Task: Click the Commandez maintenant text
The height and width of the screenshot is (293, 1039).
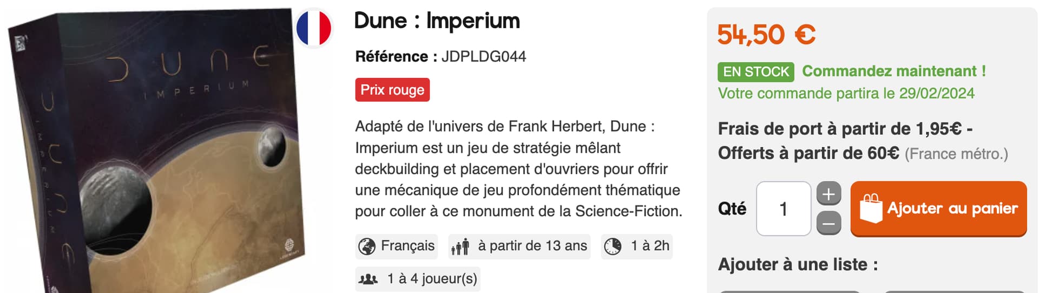Action: pos(893,71)
